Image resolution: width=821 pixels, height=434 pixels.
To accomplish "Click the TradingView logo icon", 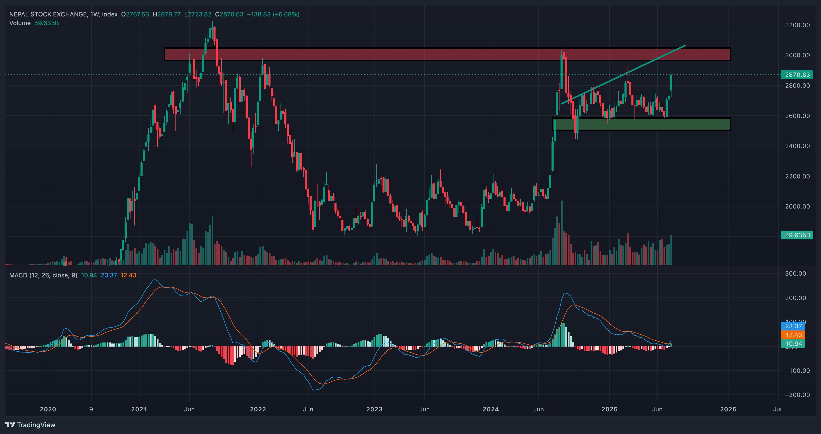I will (10, 425).
